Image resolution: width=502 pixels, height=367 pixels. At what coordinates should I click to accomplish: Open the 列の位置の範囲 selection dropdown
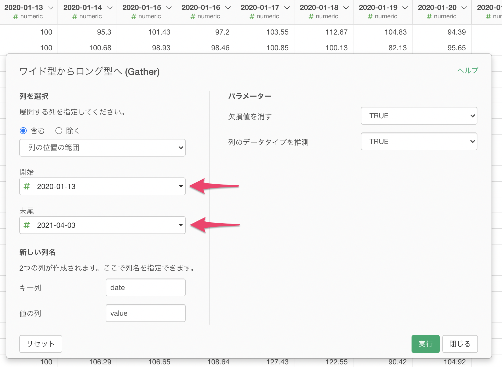click(102, 148)
